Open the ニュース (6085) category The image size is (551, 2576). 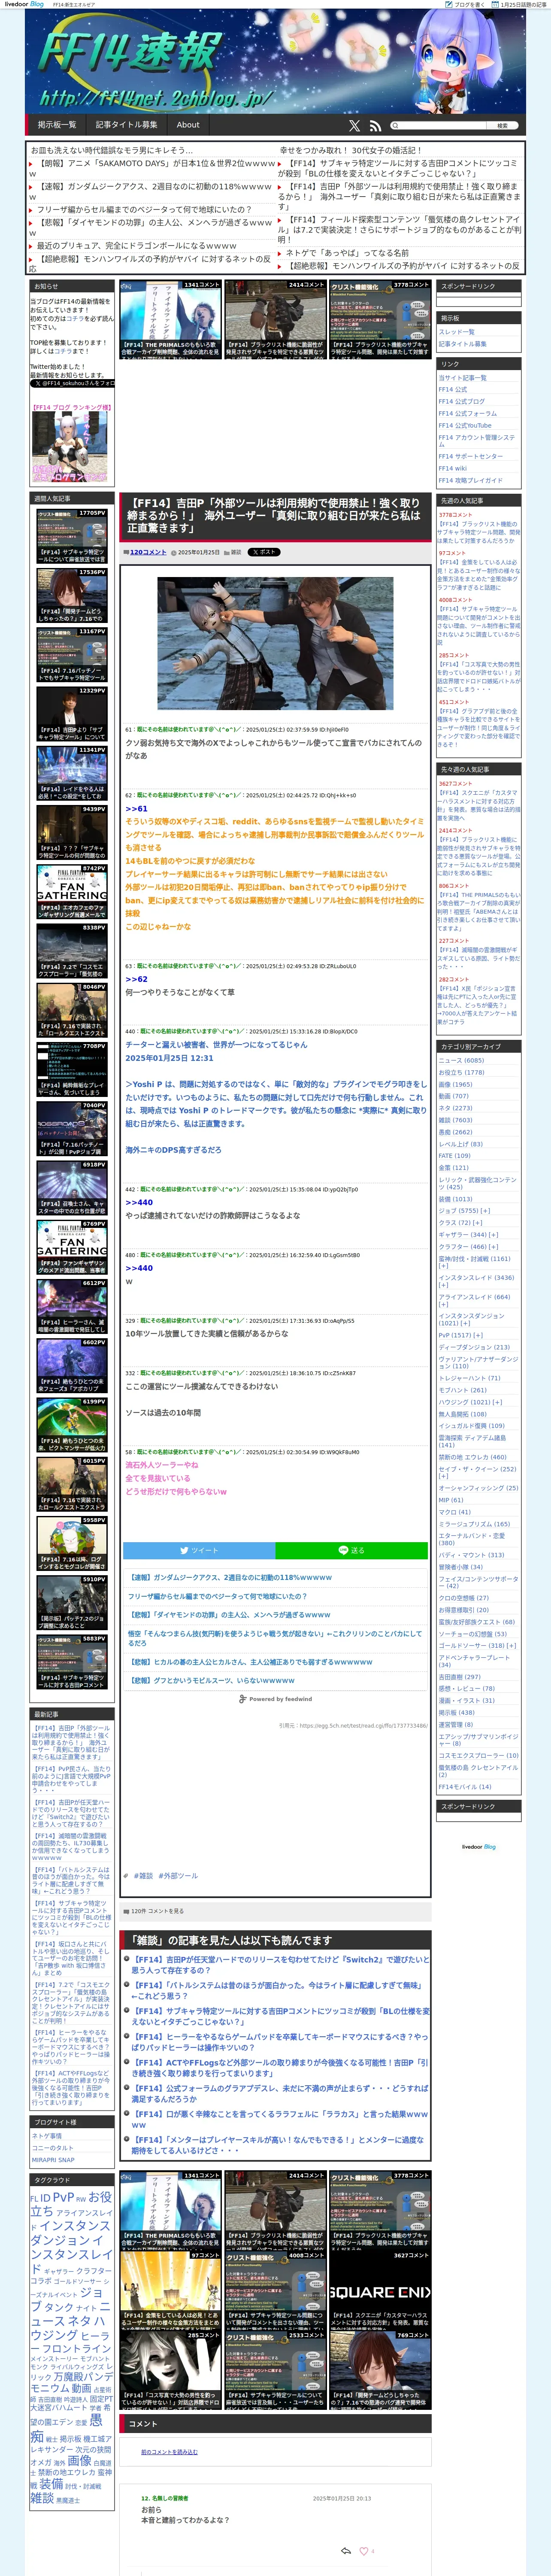pyautogui.click(x=461, y=1060)
